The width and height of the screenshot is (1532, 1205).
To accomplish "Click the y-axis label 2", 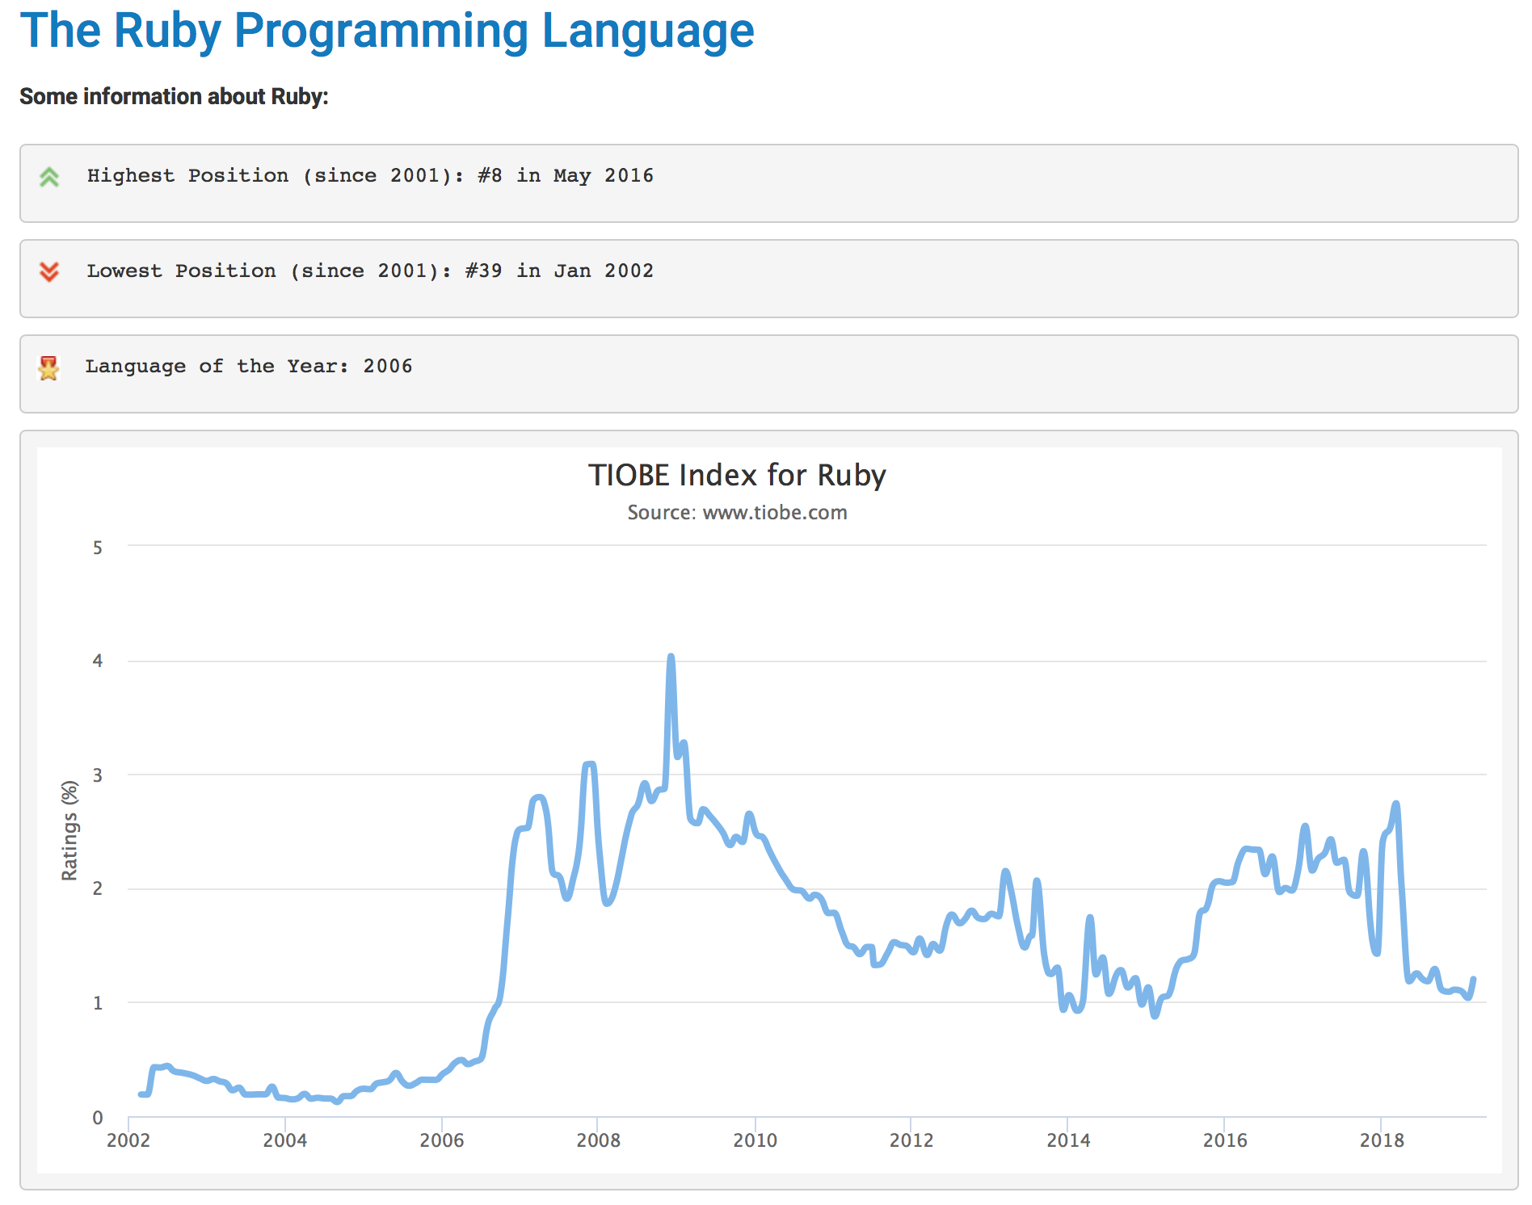I will pos(98,888).
